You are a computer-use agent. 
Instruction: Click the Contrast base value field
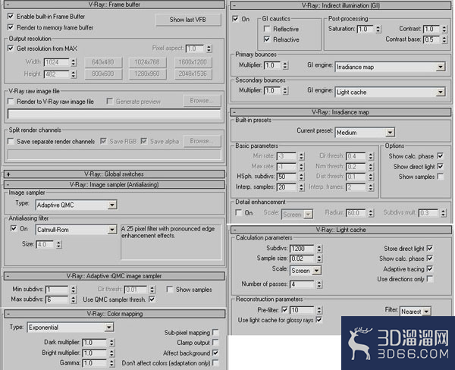[431, 39]
